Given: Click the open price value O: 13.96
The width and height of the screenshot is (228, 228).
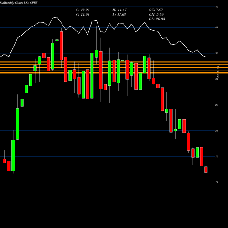Looking at the screenshot, I should click(x=83, y=10).
